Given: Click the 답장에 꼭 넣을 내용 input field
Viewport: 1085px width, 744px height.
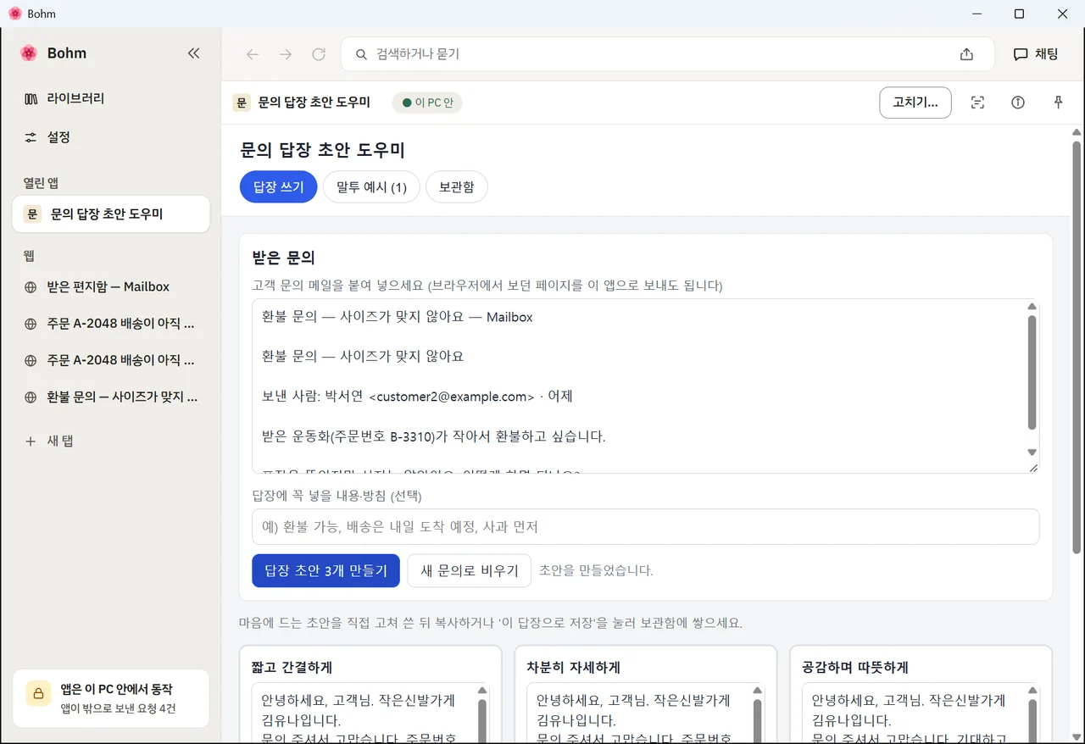Looking at the screenshot, I should point(646,526).
